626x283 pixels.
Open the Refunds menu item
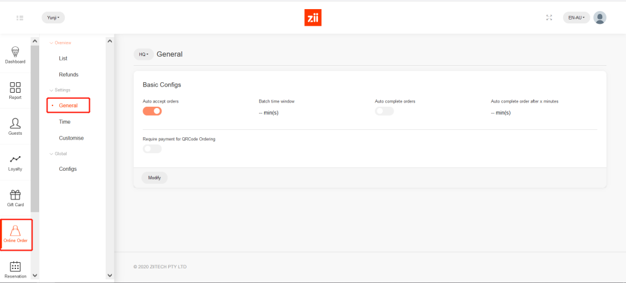[68, 74]
